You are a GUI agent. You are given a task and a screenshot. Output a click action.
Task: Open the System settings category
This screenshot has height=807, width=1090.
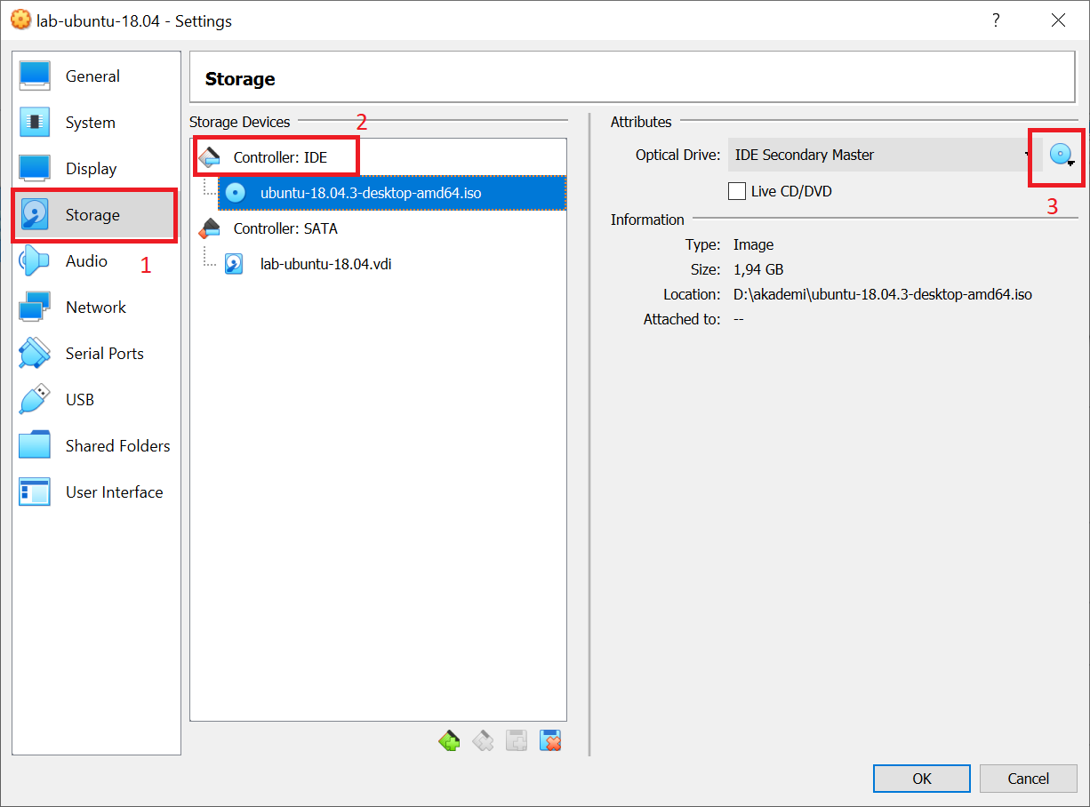pyautogui.click(x=96, y=123)
